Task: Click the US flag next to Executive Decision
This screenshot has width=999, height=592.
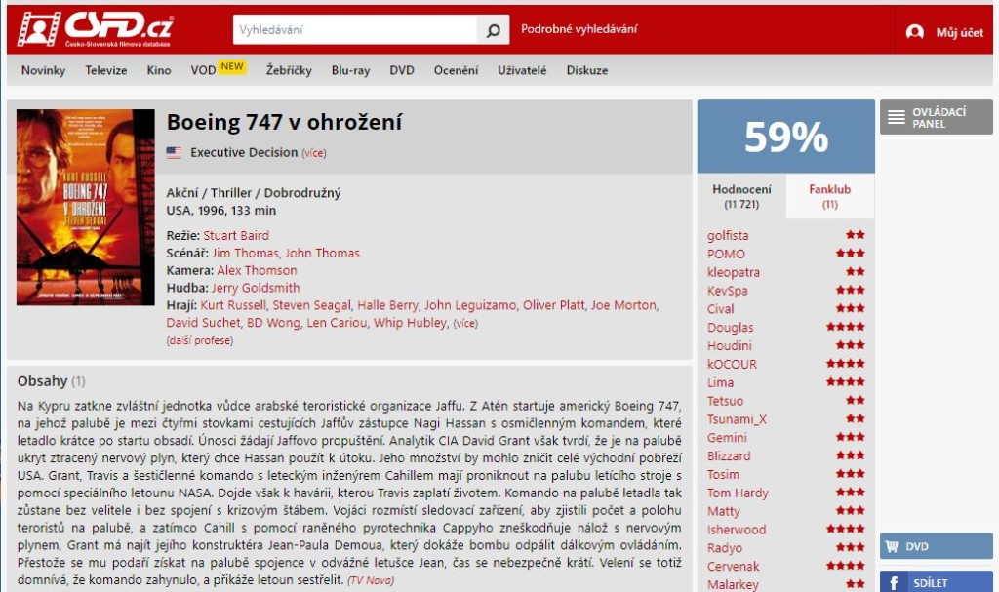Action: 174,152
